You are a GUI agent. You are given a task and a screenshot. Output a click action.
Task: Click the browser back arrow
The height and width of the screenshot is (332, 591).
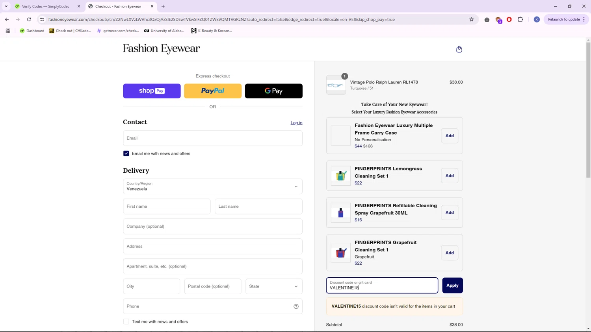click(x=7, y=19)
